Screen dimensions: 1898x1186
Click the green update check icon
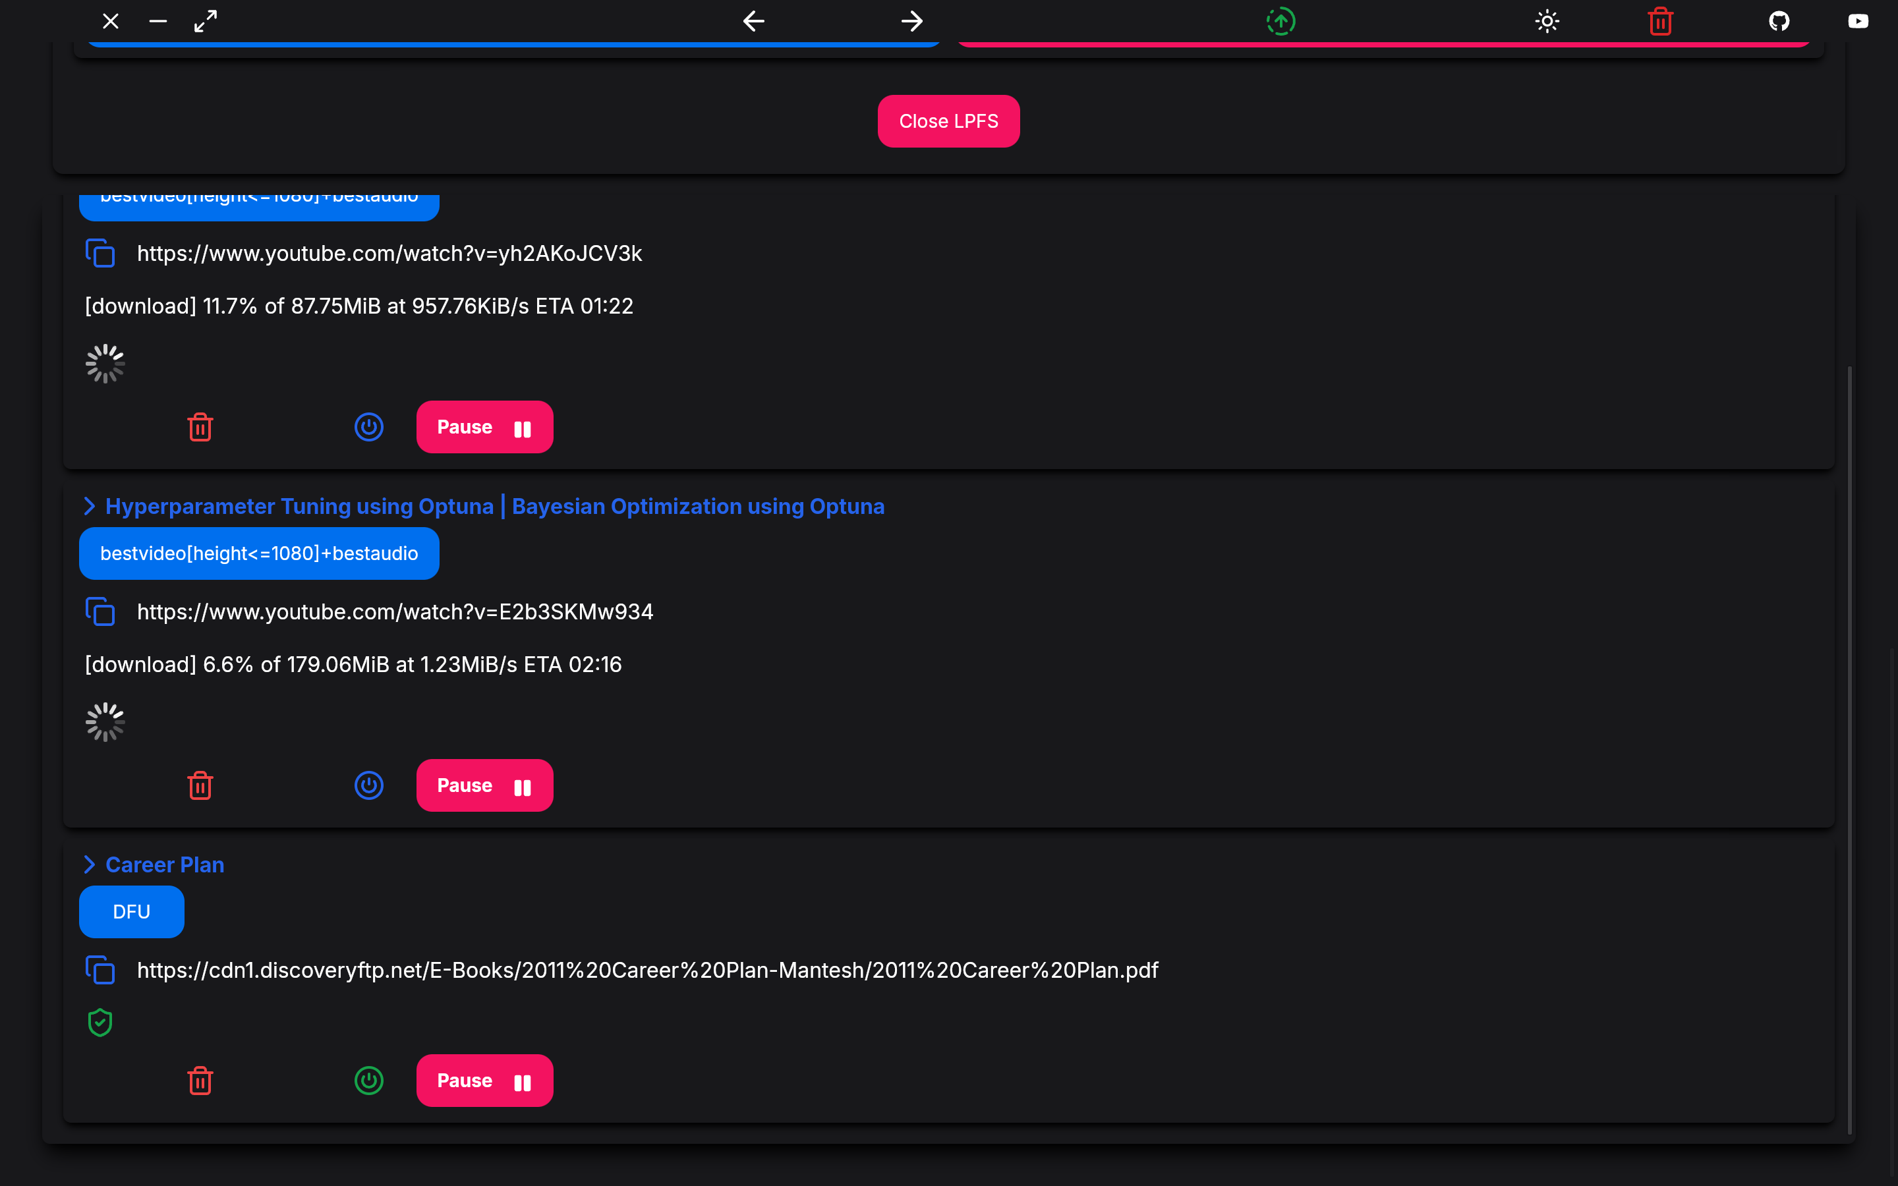(1280, 21)
